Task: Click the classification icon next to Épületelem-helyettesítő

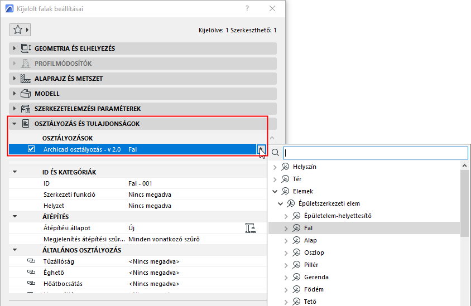Action: [x=296, y=216]
